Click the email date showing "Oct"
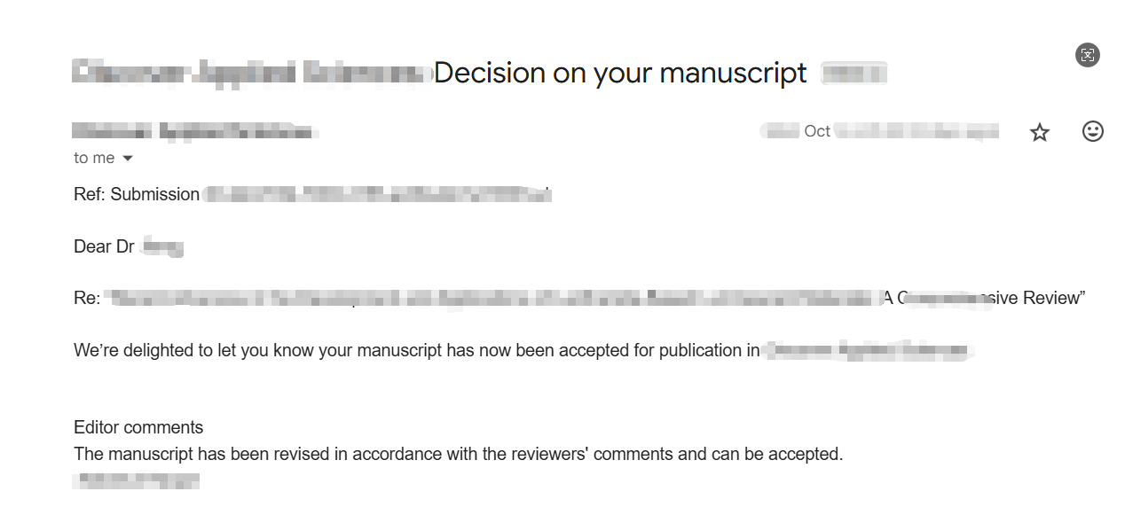The width and height of the screenshot is (1125, 507). click(817, 131)
